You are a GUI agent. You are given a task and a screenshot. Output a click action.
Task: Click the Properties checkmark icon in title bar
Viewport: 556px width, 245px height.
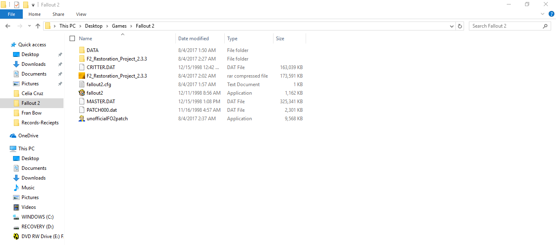click(x=17, y=5)
